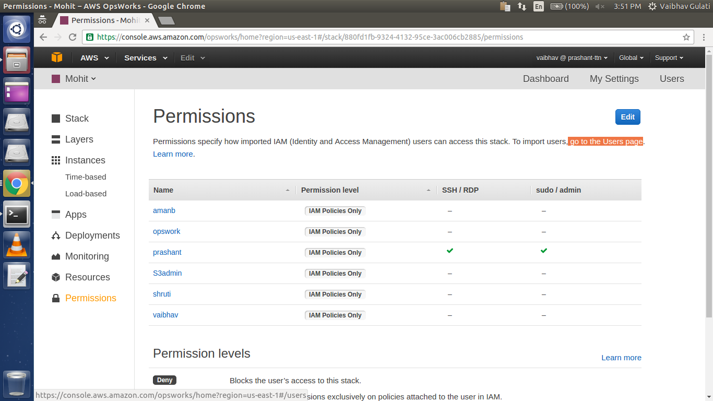Open the AWS dropdown menu
Image resolution: width=713 pixels, height=401 pixels.
coord(94,58)
